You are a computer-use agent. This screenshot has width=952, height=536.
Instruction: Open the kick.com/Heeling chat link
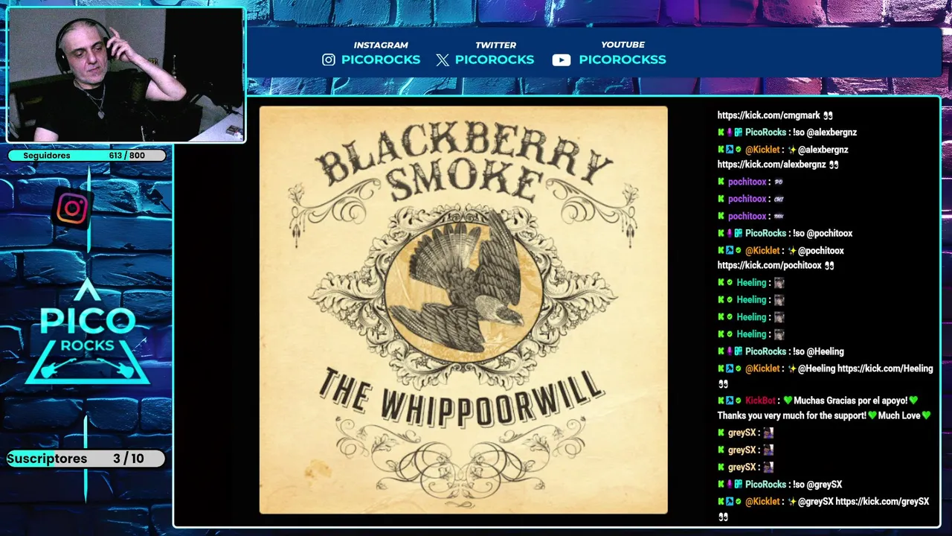[x=885, y=368]
